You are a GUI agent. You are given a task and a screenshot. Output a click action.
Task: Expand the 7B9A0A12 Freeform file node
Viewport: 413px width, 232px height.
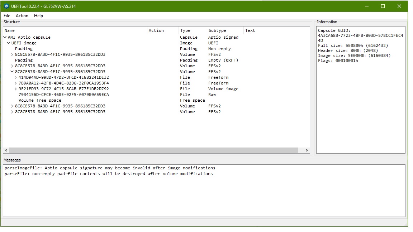tap(16, 83)
